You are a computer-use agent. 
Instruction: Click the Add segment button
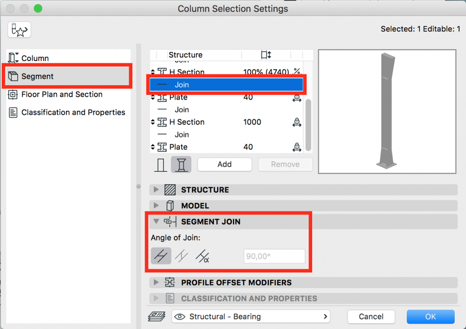[225, 164]
